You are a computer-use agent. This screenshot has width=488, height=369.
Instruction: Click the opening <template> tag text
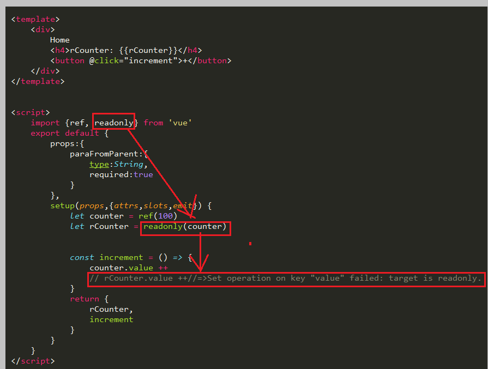(x=35, y=19)
